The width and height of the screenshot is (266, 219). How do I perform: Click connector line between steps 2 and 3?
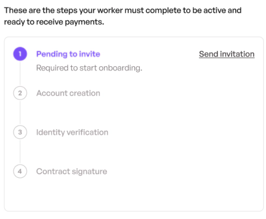tap(20, 112)
